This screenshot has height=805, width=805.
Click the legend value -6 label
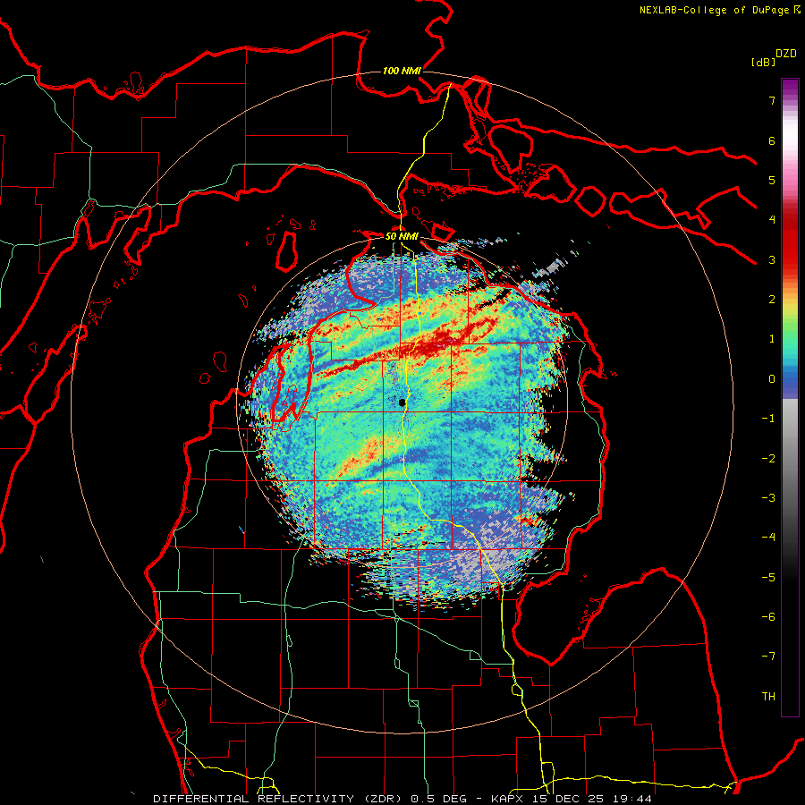pos(768,617)
